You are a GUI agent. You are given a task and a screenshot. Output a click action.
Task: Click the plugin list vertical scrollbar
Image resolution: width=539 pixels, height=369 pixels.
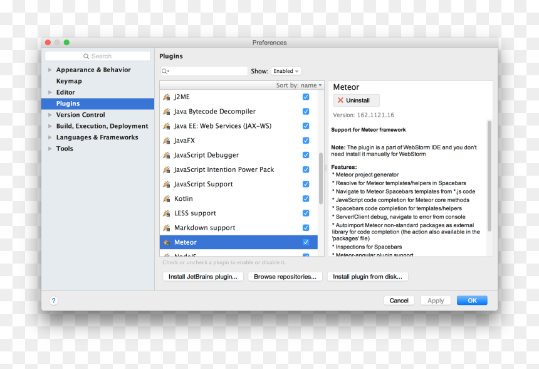tap(321, 178)
